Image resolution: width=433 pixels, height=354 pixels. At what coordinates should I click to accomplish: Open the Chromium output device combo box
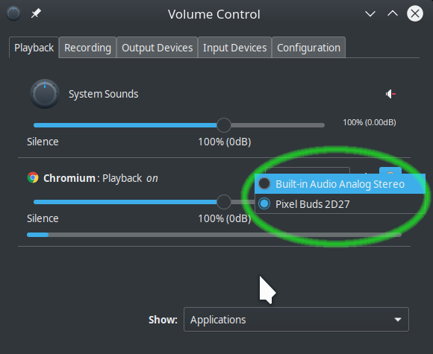(308, 171)
